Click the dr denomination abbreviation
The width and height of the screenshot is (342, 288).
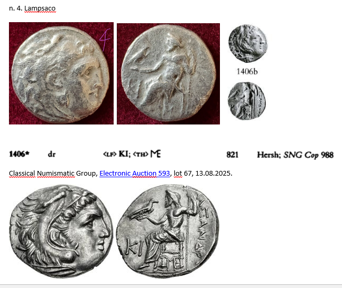click(x=52, y=154)
